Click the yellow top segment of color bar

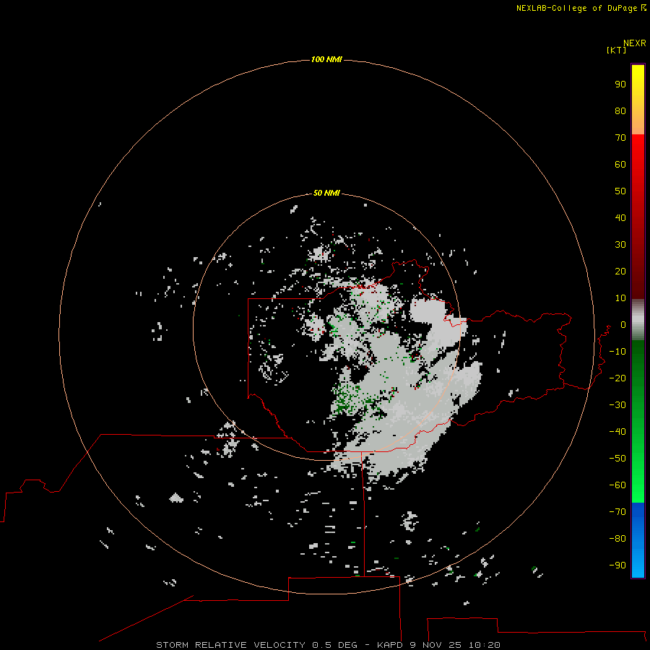coord(638,100)
